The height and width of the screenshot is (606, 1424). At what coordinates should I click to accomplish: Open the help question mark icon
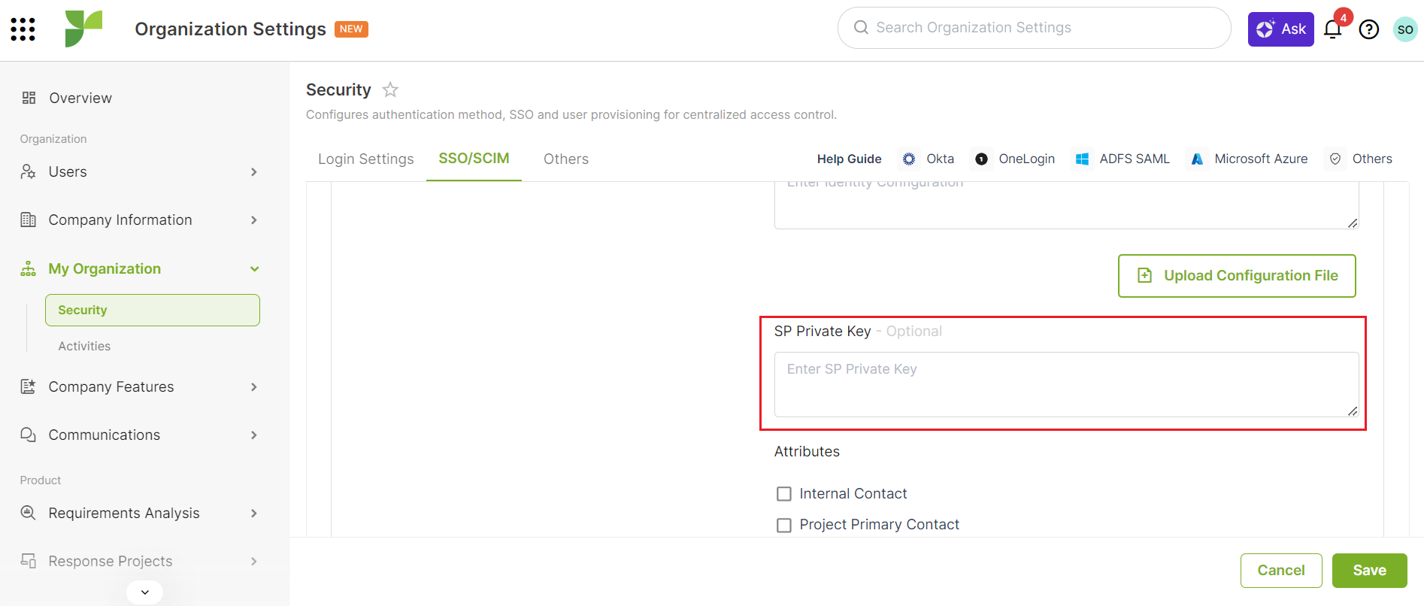pos(1369,29)
